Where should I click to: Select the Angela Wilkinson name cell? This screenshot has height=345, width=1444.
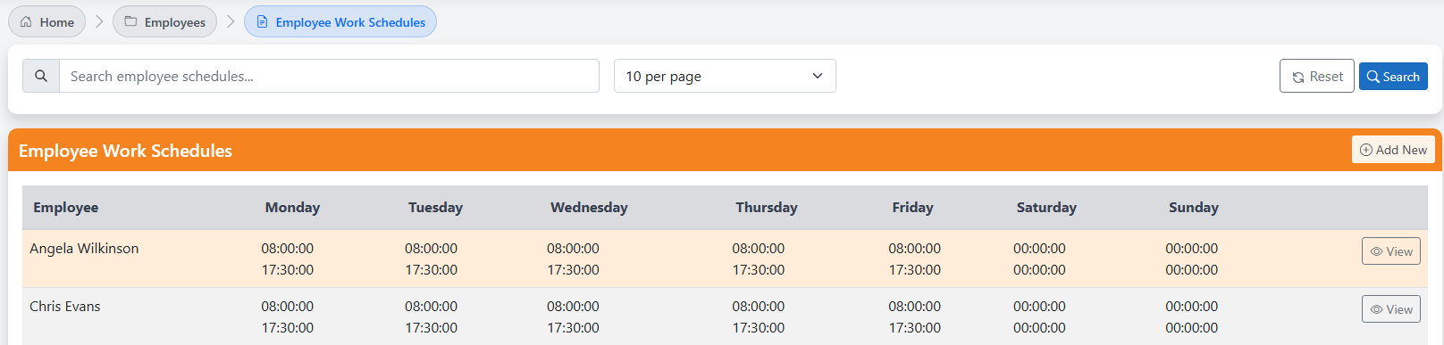coord(84,249)
